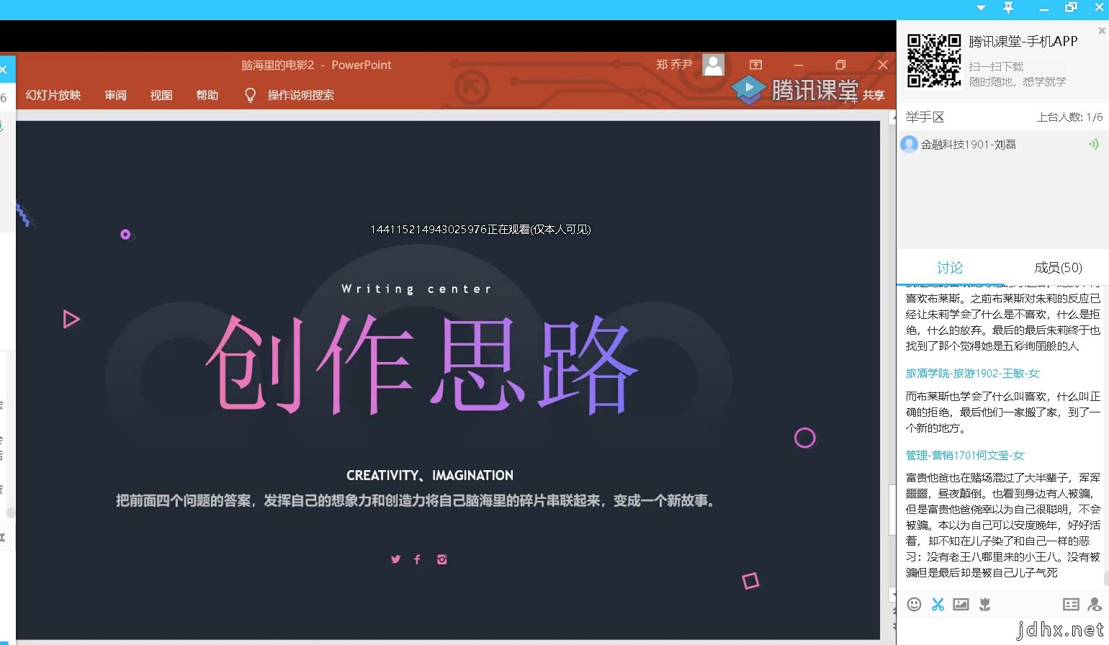Image resolution: width=1109 pixels, height=645 pixels.
Task: Close the 腾讯课堂 mobile app QR banner
Action: 1101,31
